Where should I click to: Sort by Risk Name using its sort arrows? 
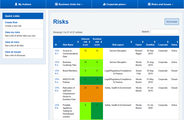tap(78, 42)
